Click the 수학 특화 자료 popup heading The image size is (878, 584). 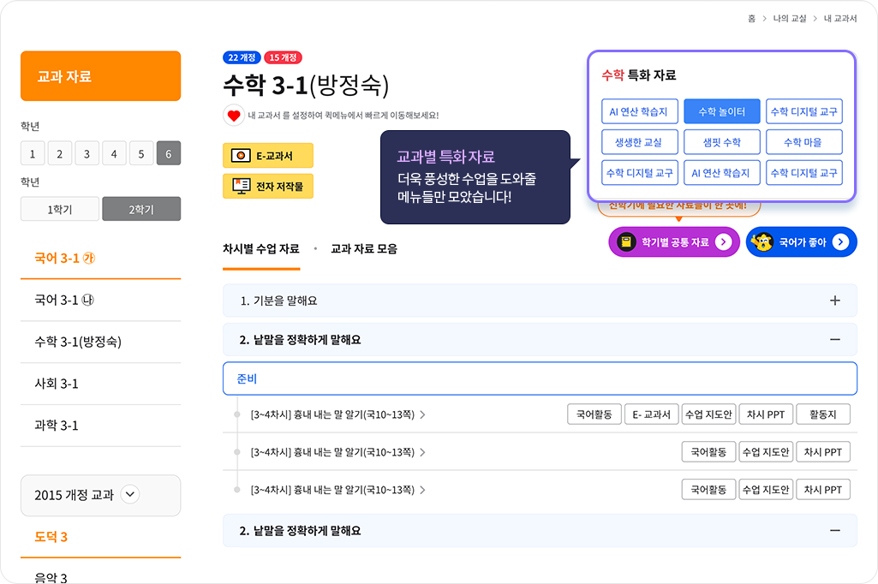coord(639,75)
